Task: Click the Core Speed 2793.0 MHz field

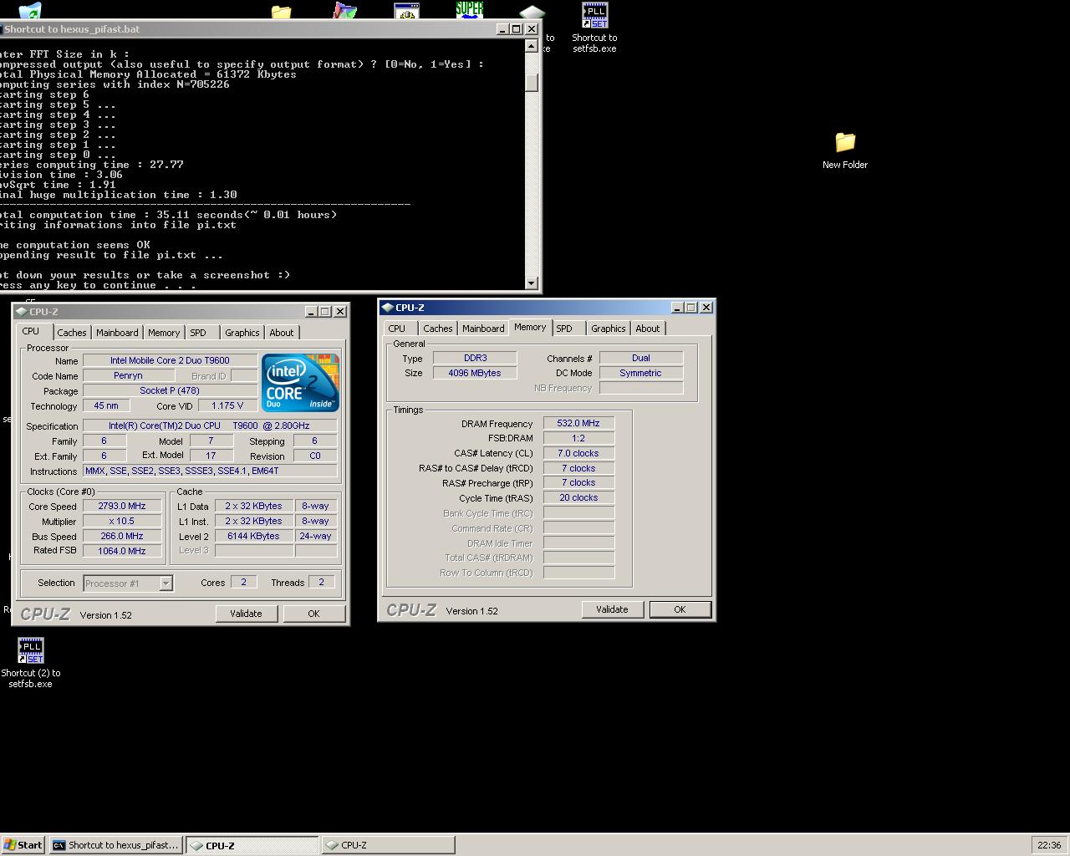Action: pyautogui.click(x=122, y=506)
